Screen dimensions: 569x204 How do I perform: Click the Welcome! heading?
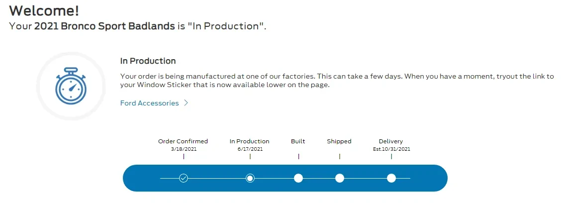pos(44,10)
